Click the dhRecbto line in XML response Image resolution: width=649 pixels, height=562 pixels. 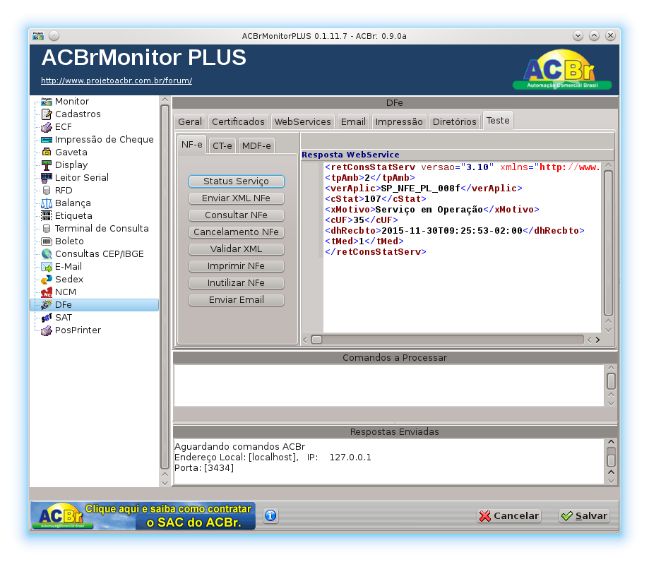pos(455,230)
